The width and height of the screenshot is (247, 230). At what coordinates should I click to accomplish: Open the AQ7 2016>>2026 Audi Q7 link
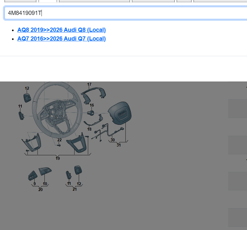[62, 39]
